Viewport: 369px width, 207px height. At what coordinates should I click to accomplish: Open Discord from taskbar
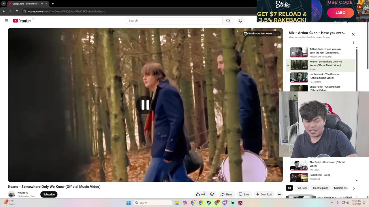225,203
